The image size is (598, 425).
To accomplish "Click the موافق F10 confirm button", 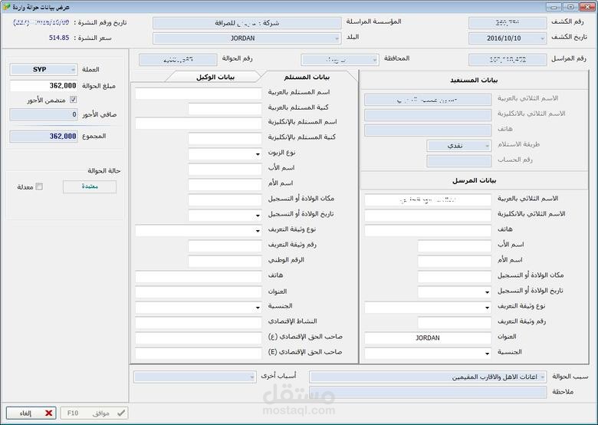I will 94,413.
